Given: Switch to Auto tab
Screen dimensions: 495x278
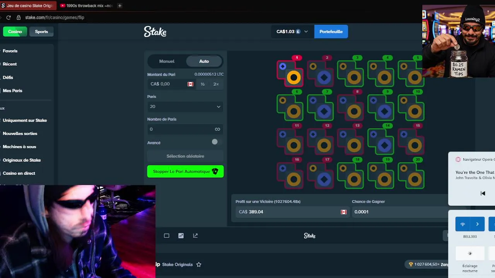Looking at the screenshot, I should [x=204, y=61].
